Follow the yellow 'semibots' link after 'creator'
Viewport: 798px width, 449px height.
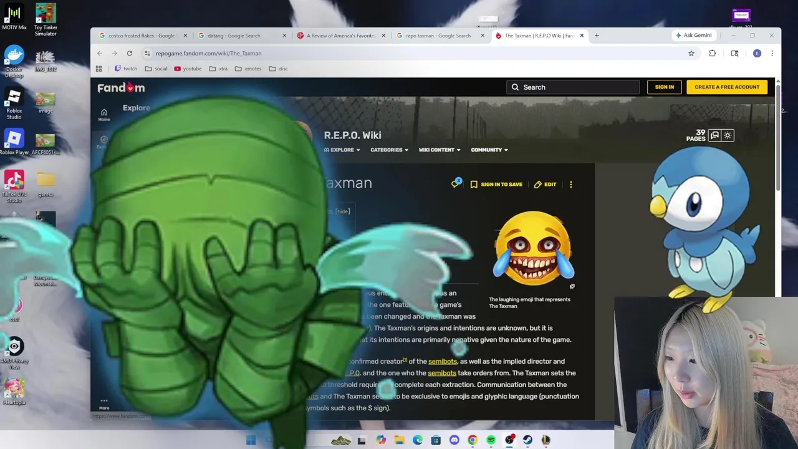(x=443, y=361)
